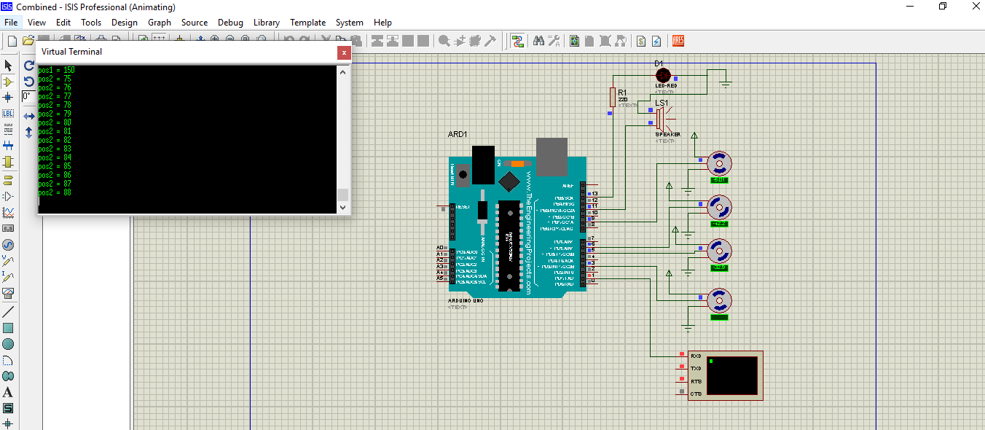Click the Y-Mirror vertical flip icon
Screen dimensions: 985x430
[x=28, y=133]
